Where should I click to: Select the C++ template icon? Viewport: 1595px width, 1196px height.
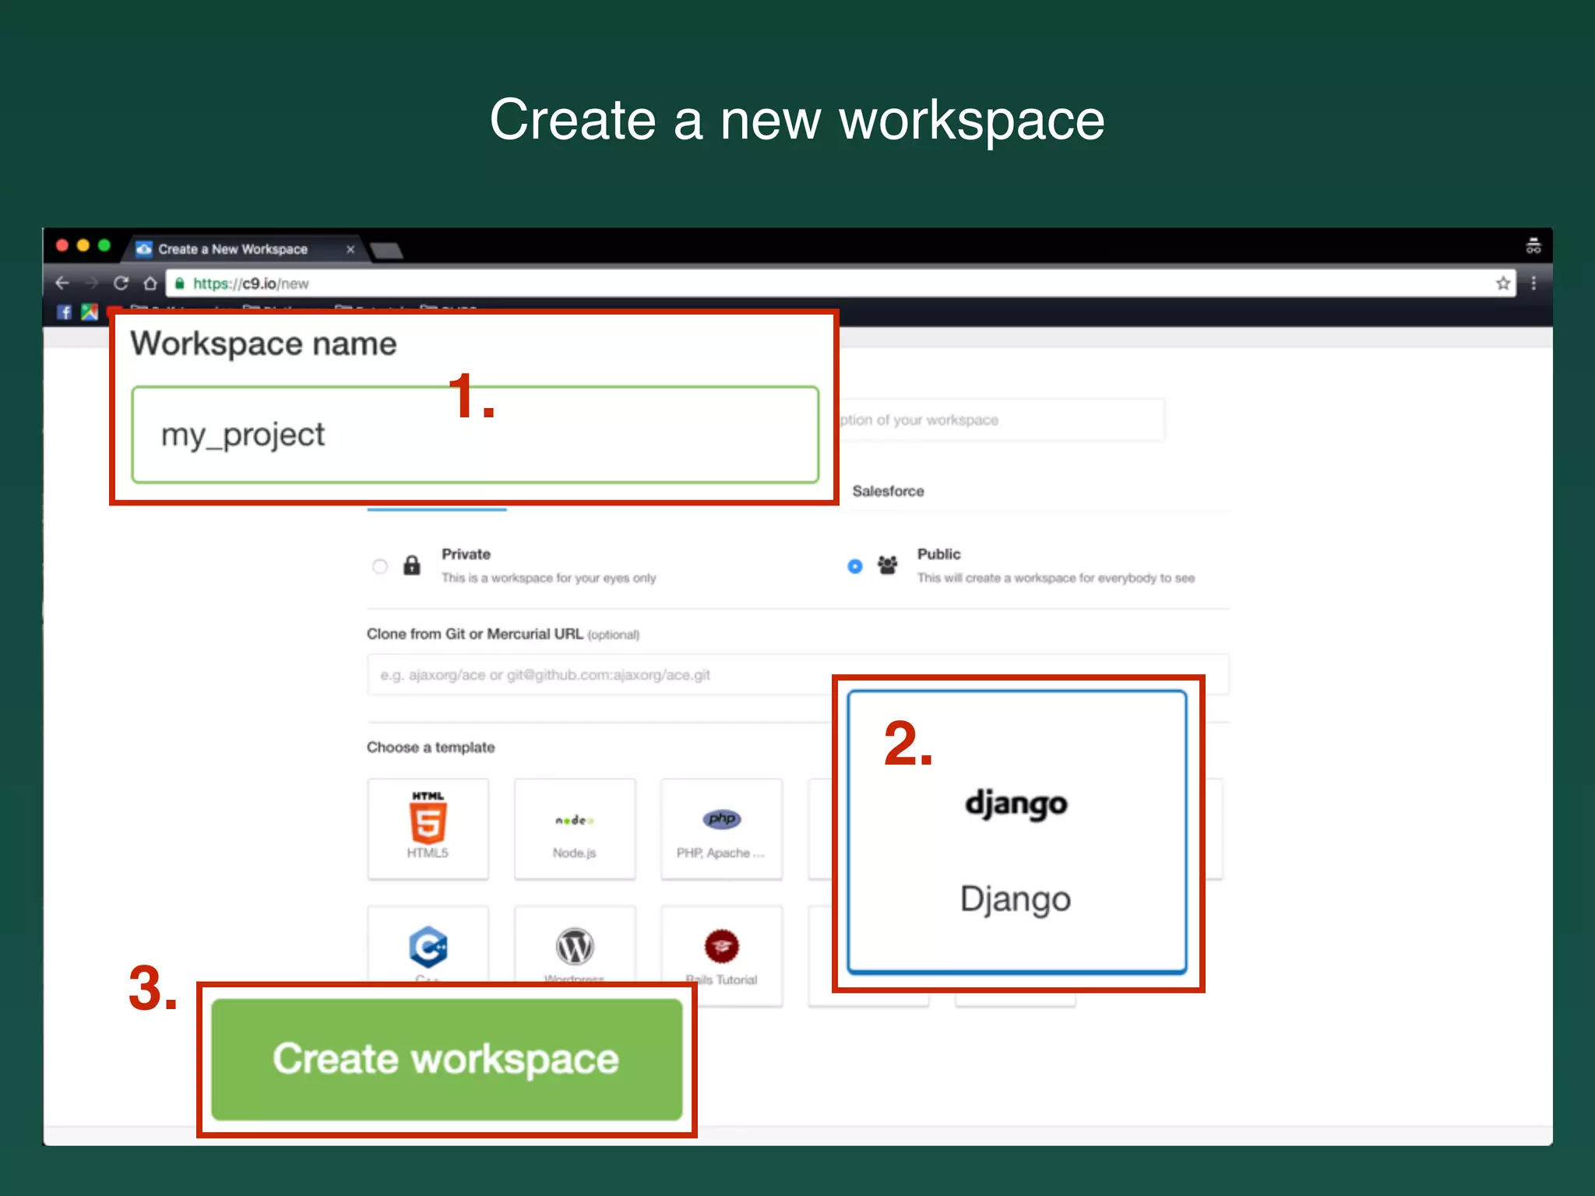(x=428, y=947)
